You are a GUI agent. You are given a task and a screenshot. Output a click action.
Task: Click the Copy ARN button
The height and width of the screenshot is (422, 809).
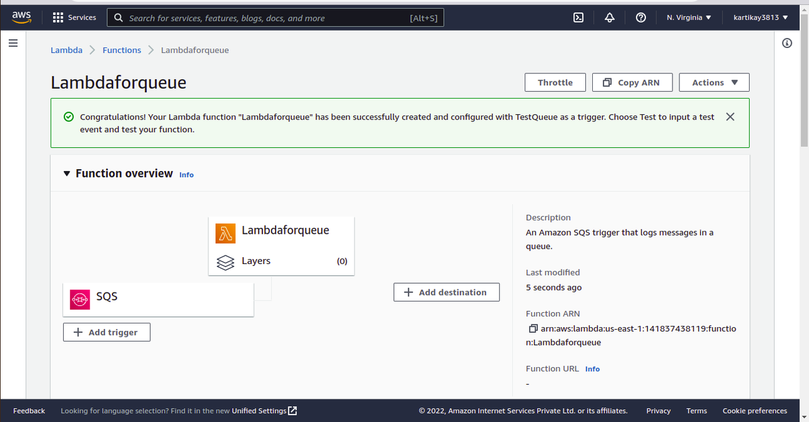coord(632,83)
